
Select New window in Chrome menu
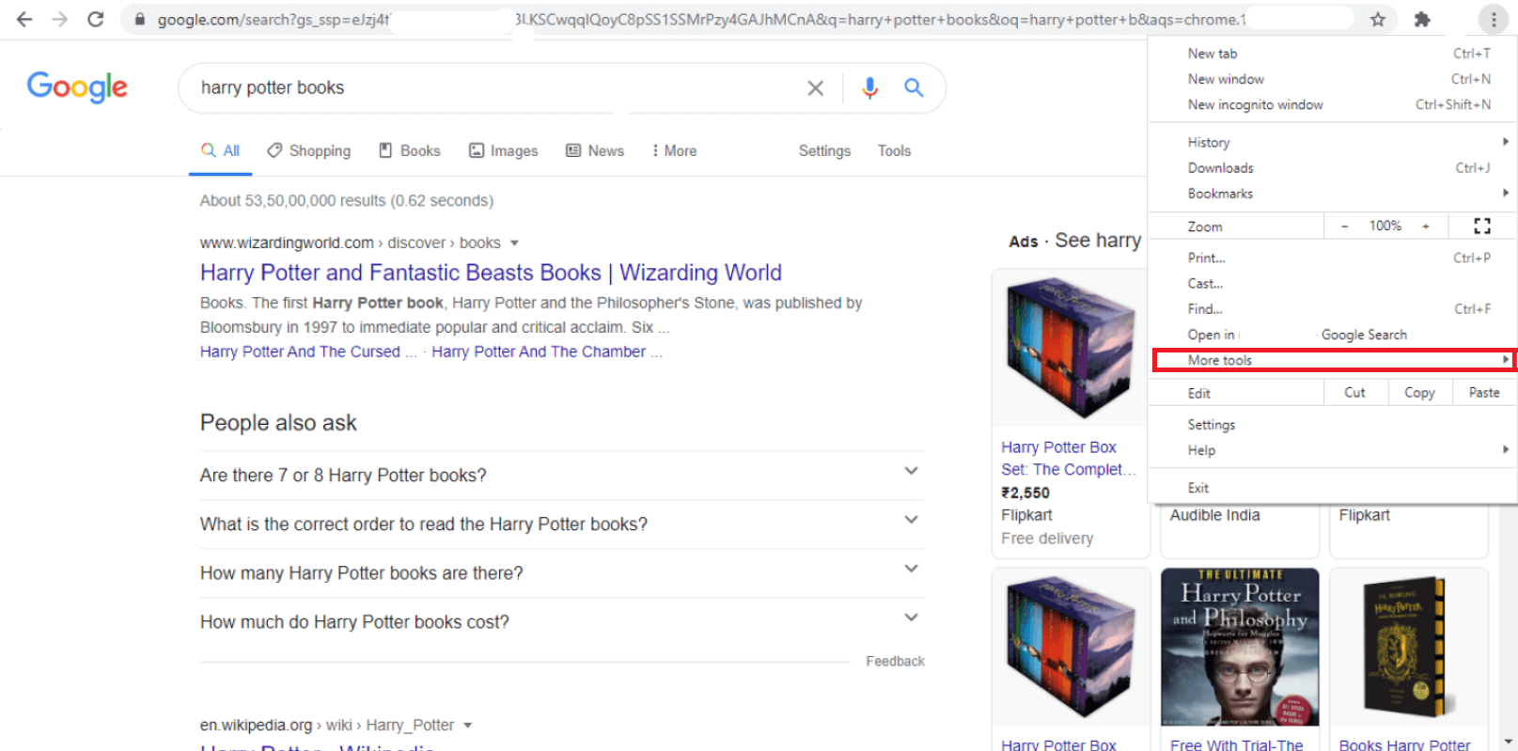pyautogui.click(x=1332, y=79)
